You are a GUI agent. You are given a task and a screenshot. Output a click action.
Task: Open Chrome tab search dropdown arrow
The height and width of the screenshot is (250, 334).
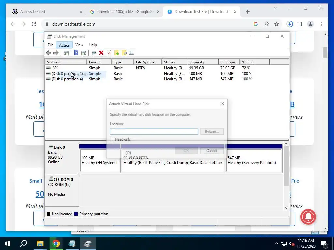275,8
